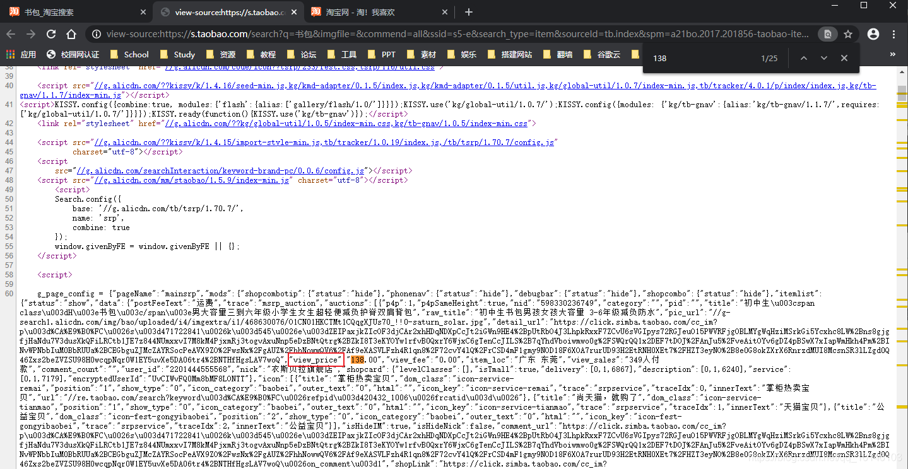Click the browser forward arrow
The height and width of the screenshot is (469, 908).
point(32,34)
